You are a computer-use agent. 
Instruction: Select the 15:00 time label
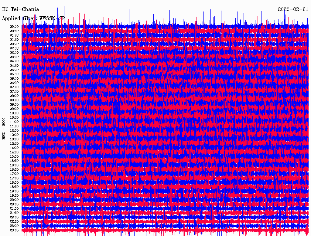tap(14, 156)
